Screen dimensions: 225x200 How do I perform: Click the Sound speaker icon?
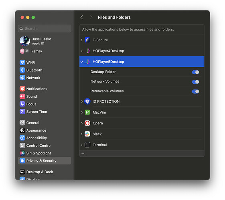[x=22, y=96]
